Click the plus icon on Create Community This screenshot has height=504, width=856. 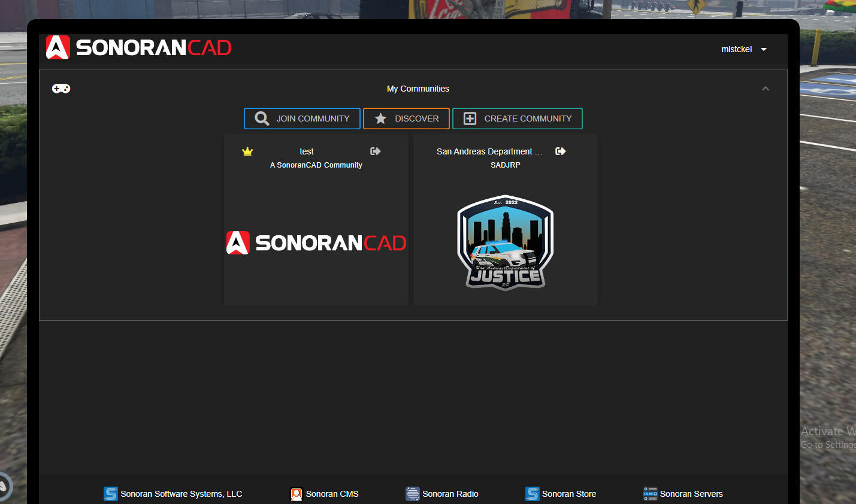coord(470,119)
